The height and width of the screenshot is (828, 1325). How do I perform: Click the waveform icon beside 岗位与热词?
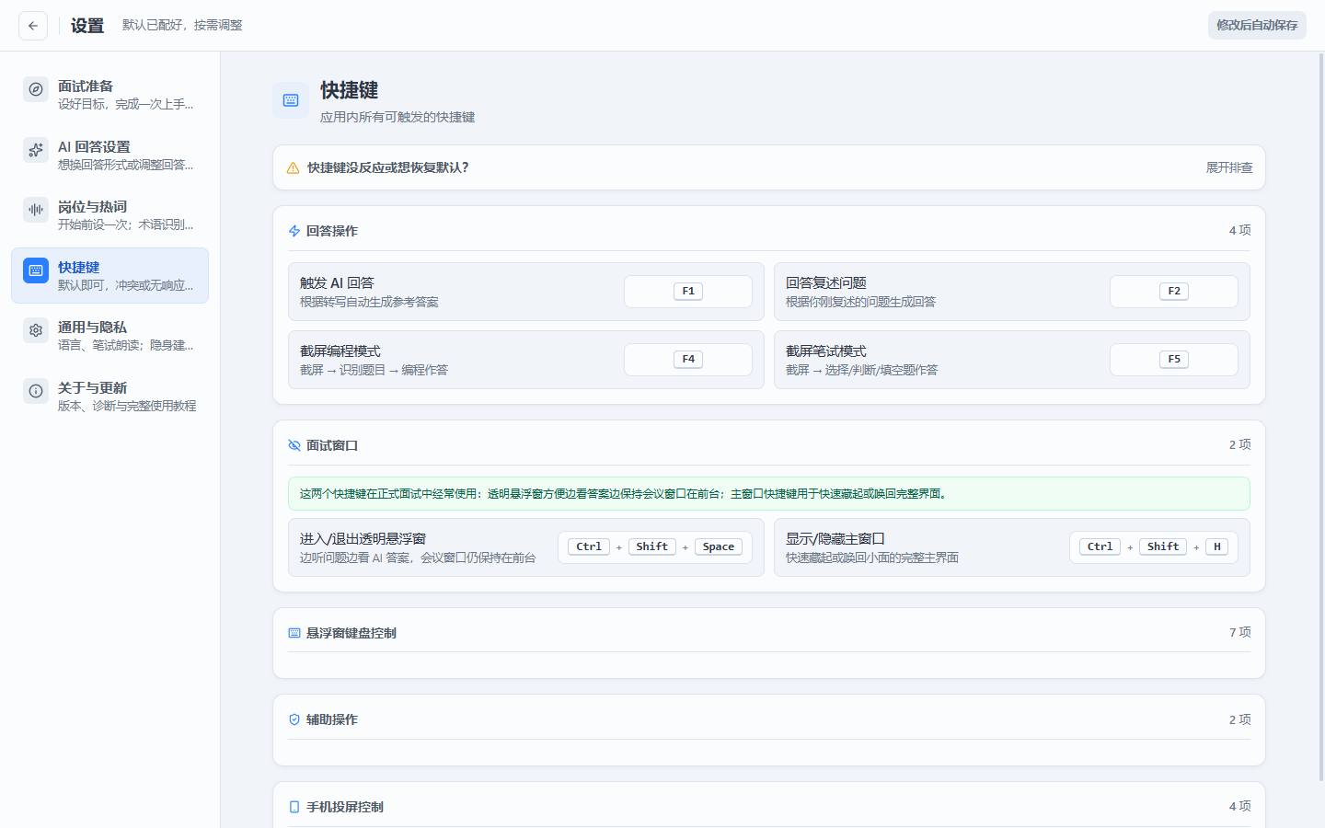point(36,210)
